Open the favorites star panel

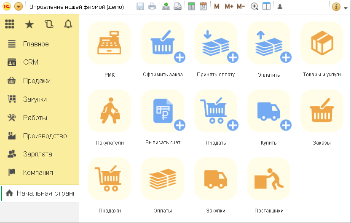[29, 24]
